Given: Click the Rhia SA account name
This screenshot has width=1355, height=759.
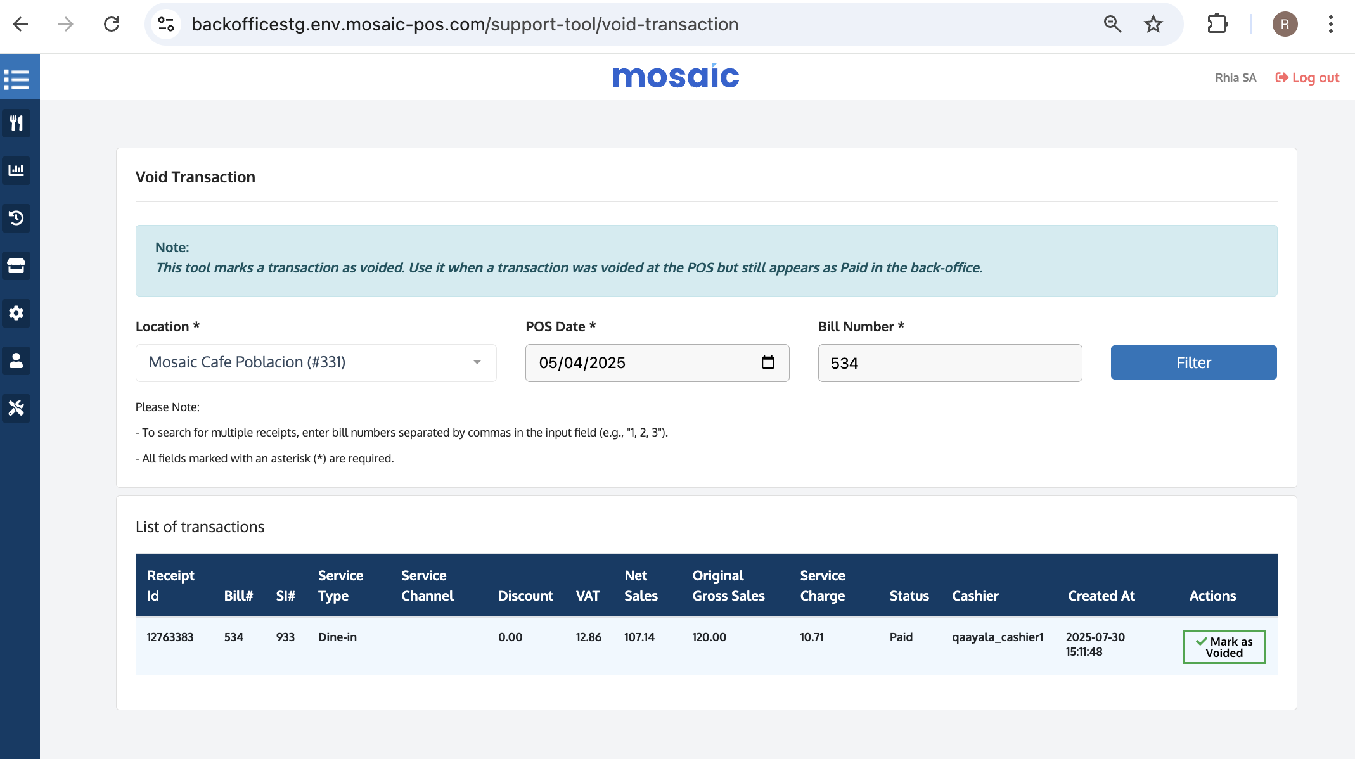Looking at the screenshot, I should tap(1235, 77).
